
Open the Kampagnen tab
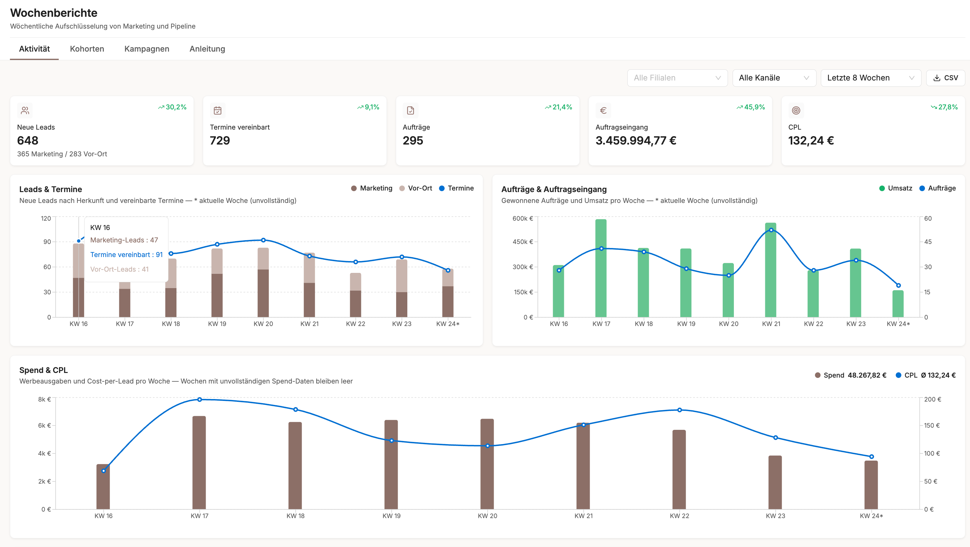[x=147, y=49]
